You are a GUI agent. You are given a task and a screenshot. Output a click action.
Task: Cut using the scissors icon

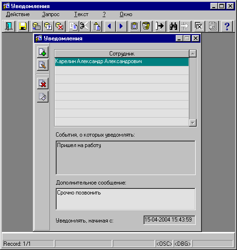(x=85, y=26)
